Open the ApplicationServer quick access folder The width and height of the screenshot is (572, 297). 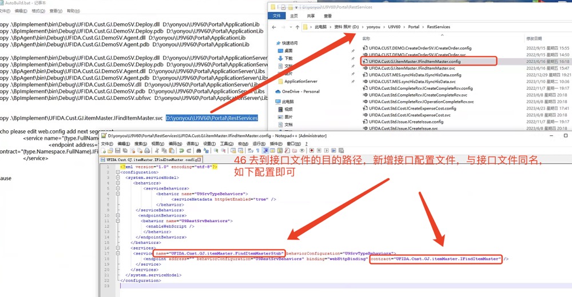pyautogui.click(x=300, y=82)
